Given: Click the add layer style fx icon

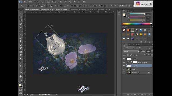Looking at the screenshot, I should click(x=131, y=95).
